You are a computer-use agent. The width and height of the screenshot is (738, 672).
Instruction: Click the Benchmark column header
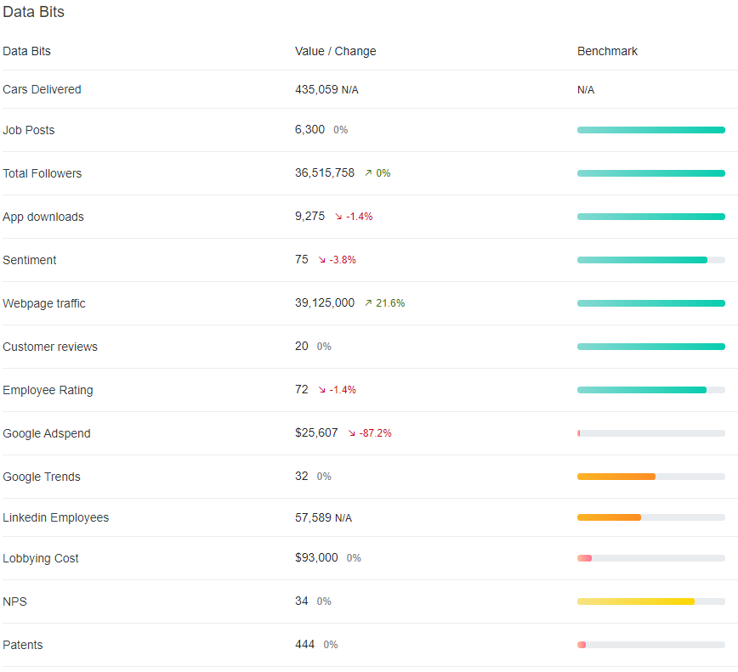(607, 51)
